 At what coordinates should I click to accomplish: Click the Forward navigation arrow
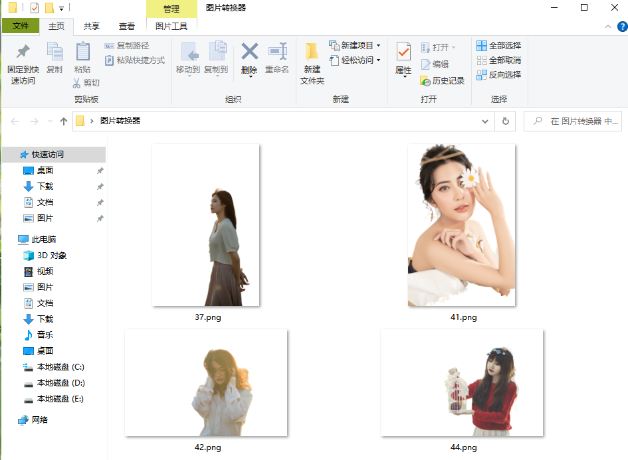[35, 121]
